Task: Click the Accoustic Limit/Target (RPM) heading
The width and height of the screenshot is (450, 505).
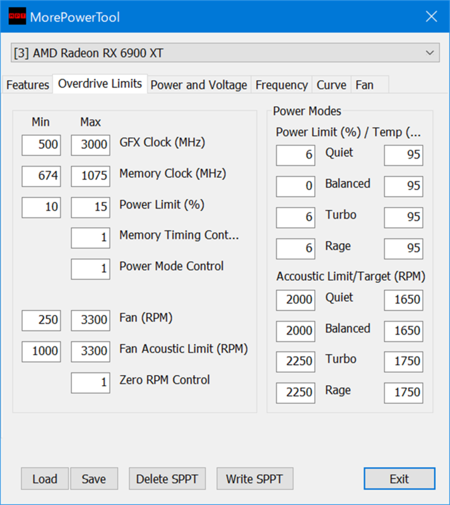Action: coord(351,276)
